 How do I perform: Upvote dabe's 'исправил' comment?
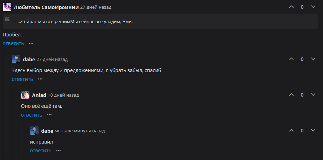pyautogui.click(x=291, y=131)
